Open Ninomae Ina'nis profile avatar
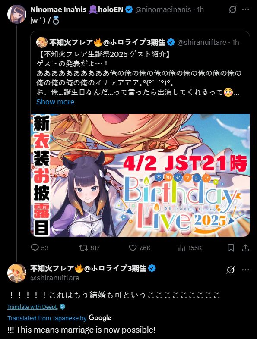The width and height of the screenshot is (257, 339). (x=17, y=14)
